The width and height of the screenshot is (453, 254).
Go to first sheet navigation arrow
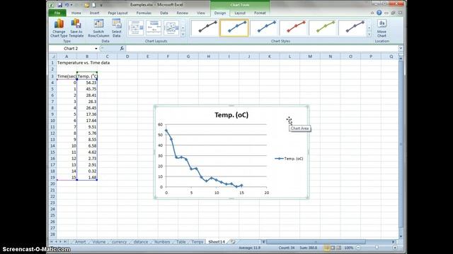click(52, 242)
